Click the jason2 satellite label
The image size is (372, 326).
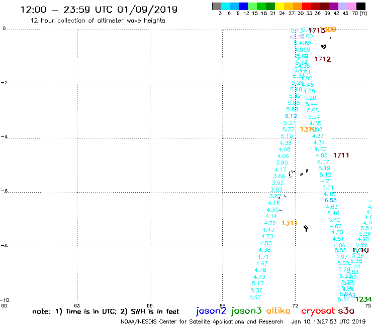[x=211, y=311]
